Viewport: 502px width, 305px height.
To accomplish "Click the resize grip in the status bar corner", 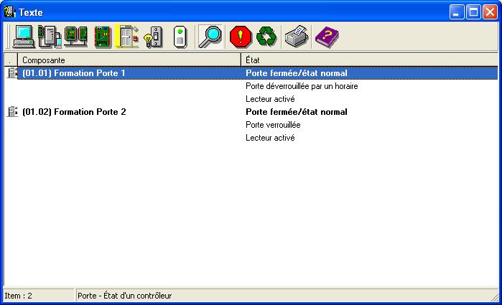I will 494,297.
